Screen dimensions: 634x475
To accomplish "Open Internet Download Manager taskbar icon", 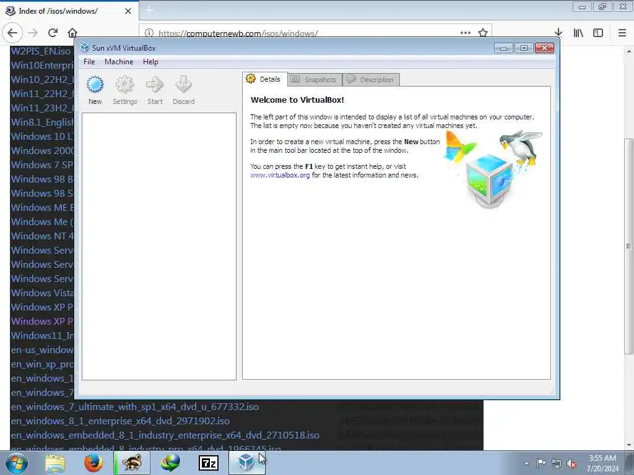I will [x=170, y=463].
